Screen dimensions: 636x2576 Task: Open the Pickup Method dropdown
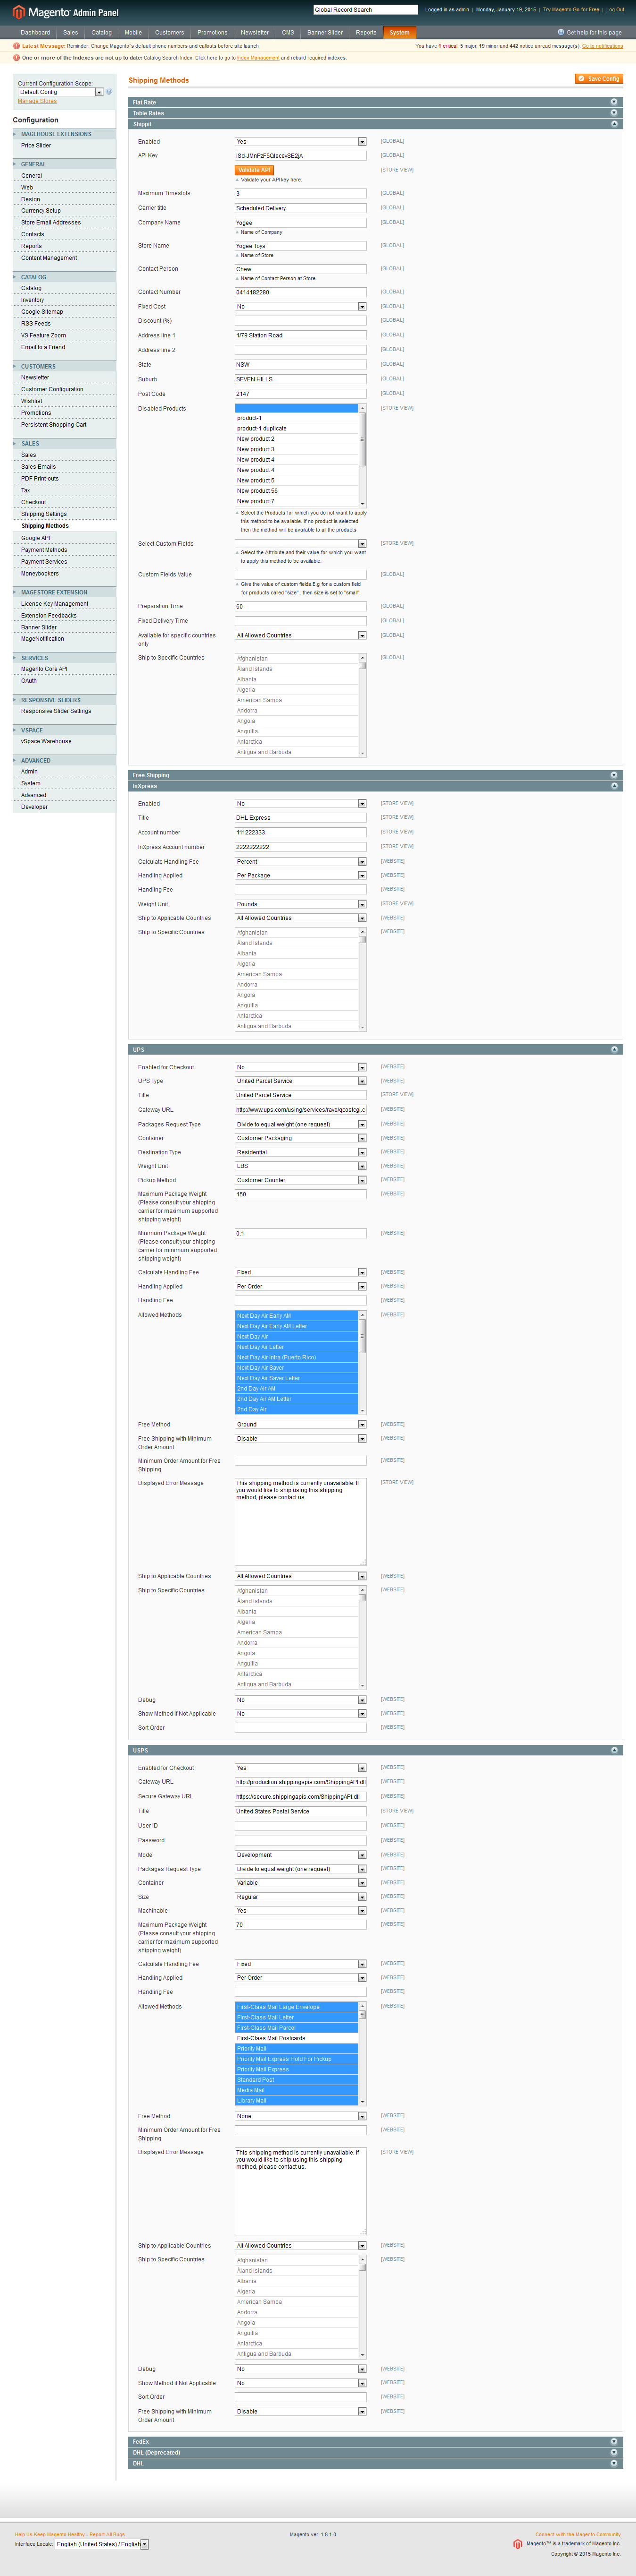(300, 1180)
